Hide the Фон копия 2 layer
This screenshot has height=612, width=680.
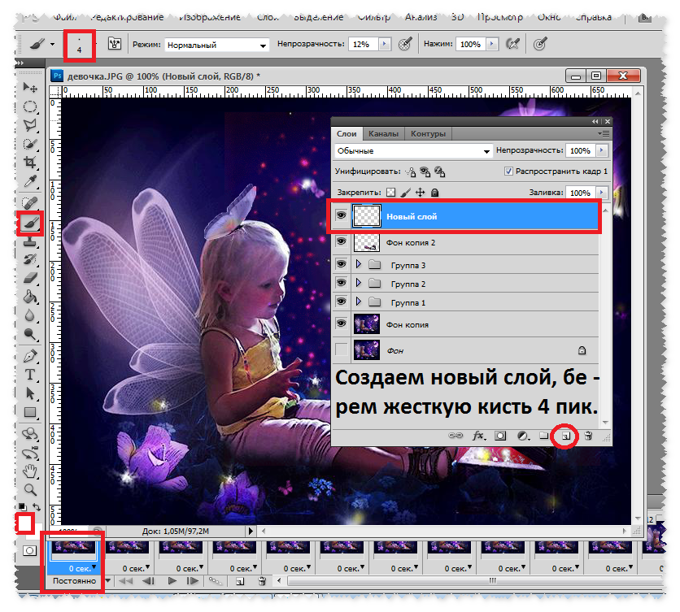[342, 241]
